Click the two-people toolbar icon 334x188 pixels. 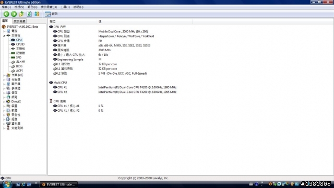pos(37,14)
